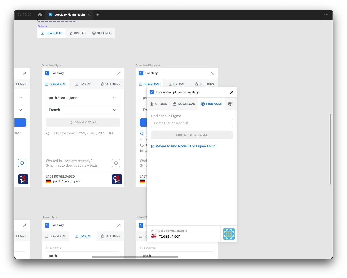Switch to the UPLOAD tab in UploadSync panel
347x278 pixels.
[x=83, y=236]
